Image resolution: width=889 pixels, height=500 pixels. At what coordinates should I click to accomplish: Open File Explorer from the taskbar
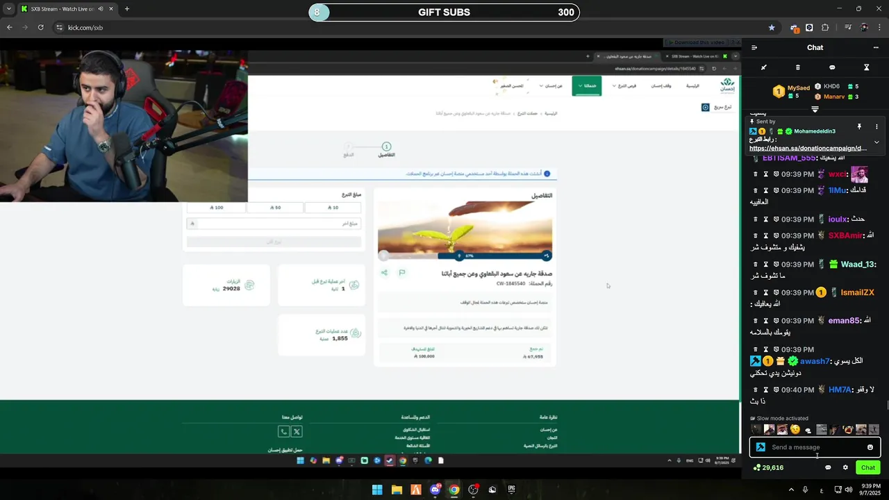coord(397,490)
